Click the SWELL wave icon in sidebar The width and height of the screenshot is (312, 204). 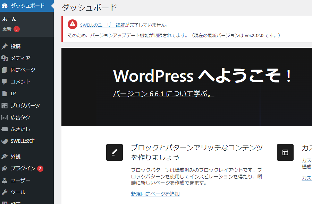click(x=5, y=141)
